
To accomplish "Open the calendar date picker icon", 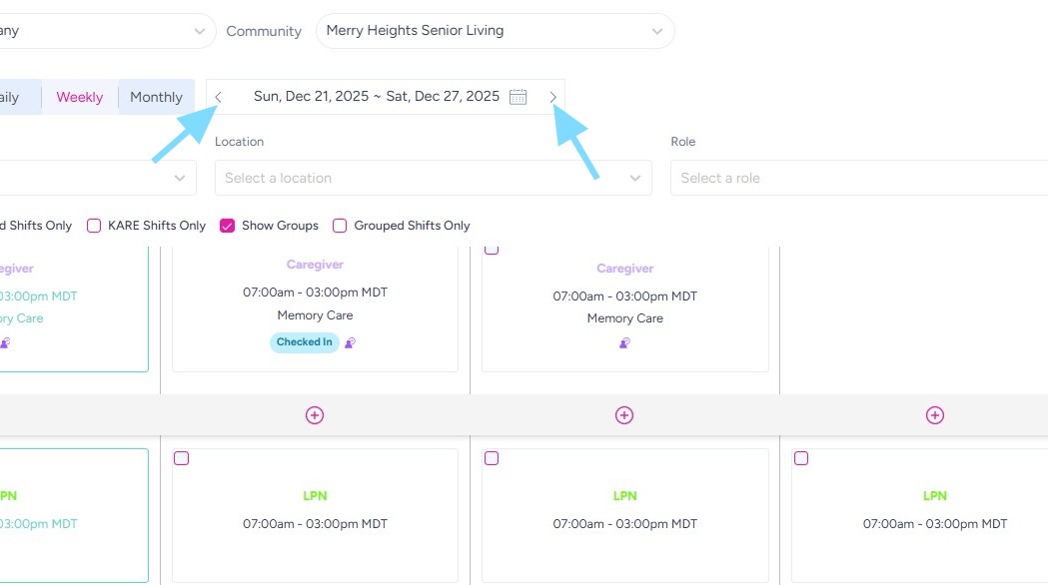I will (518, 97).
